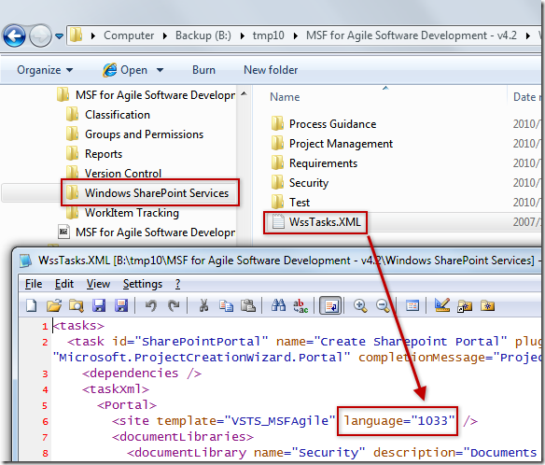Click the Replace ab-ac icon

tap(300, 306)
